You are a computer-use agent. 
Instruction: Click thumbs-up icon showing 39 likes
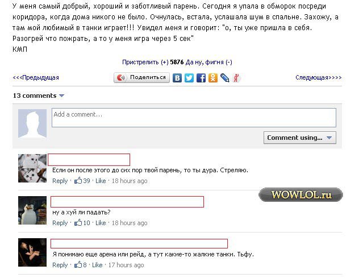tap(78, 181)
